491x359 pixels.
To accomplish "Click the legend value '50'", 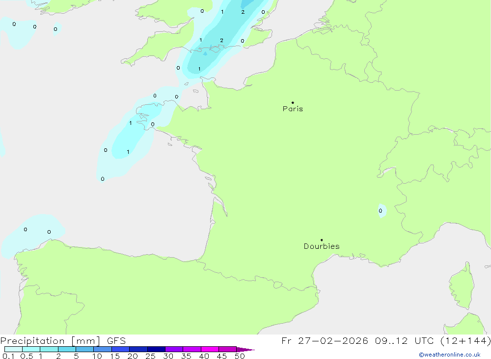I will (x=240, y=356).
